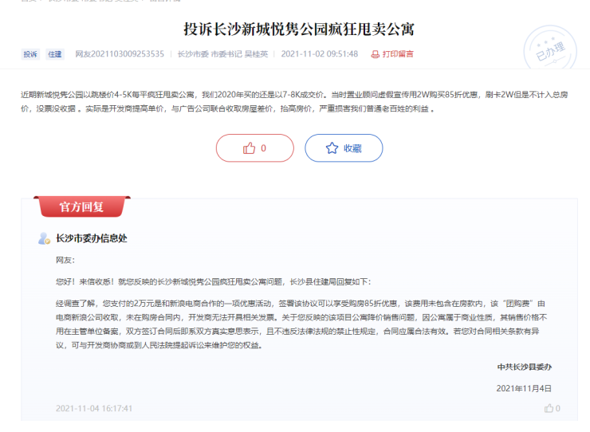Click the signature 中共长沙县委办
The width and height of the screenshot is (590, 432).
point(525,367)
